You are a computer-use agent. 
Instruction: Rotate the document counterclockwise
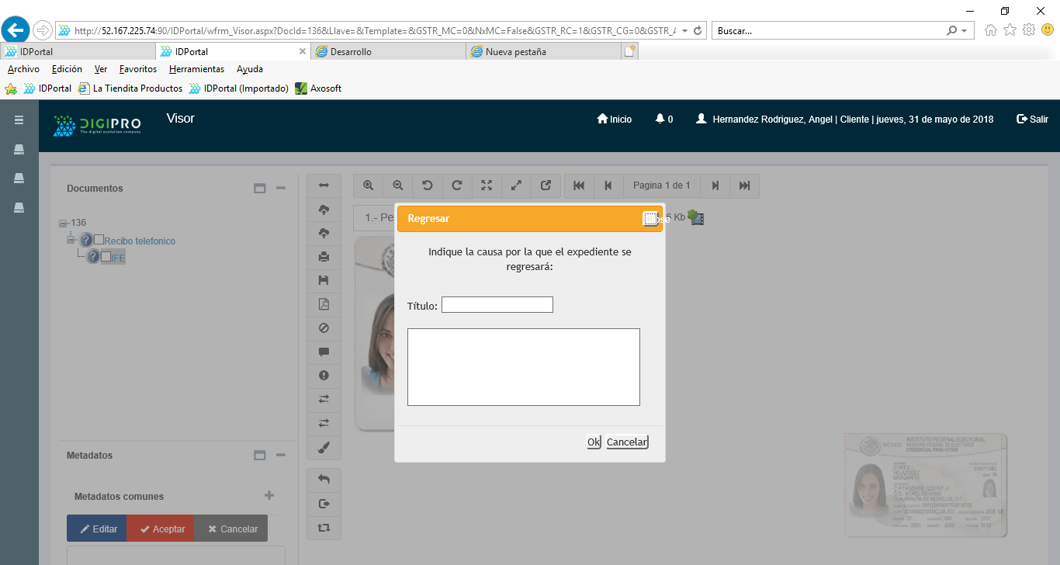427,185
